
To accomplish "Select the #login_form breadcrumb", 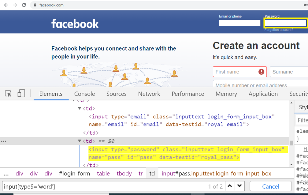I will click(x=75, y=174).
